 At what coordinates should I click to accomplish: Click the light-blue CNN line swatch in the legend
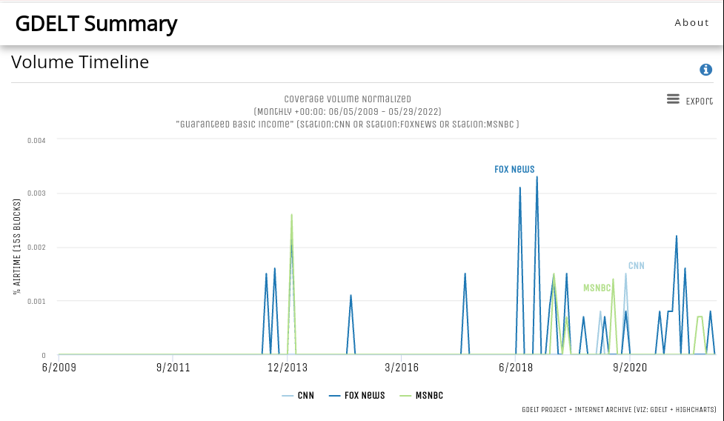tap(288, 396)
